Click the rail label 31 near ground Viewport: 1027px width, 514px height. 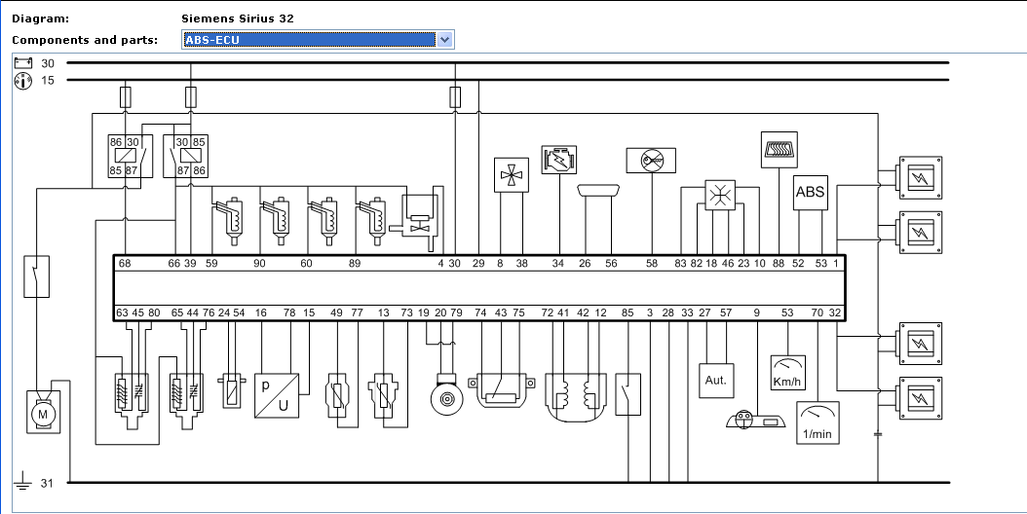[x=47, y=483]
